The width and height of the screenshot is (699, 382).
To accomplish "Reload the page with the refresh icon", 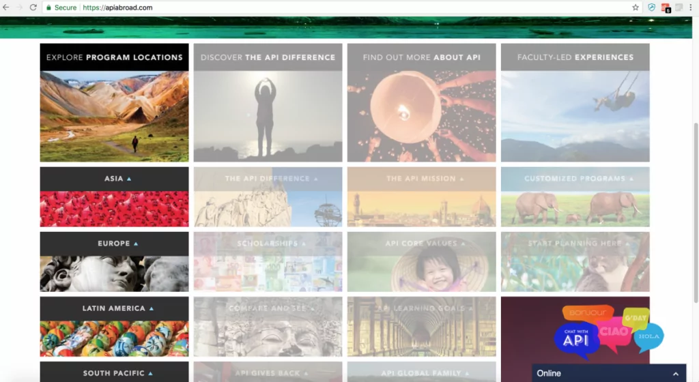I will coord(33,7).
